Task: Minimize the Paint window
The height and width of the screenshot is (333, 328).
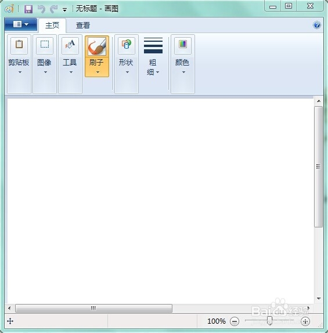Action: (x=273, y=6)
